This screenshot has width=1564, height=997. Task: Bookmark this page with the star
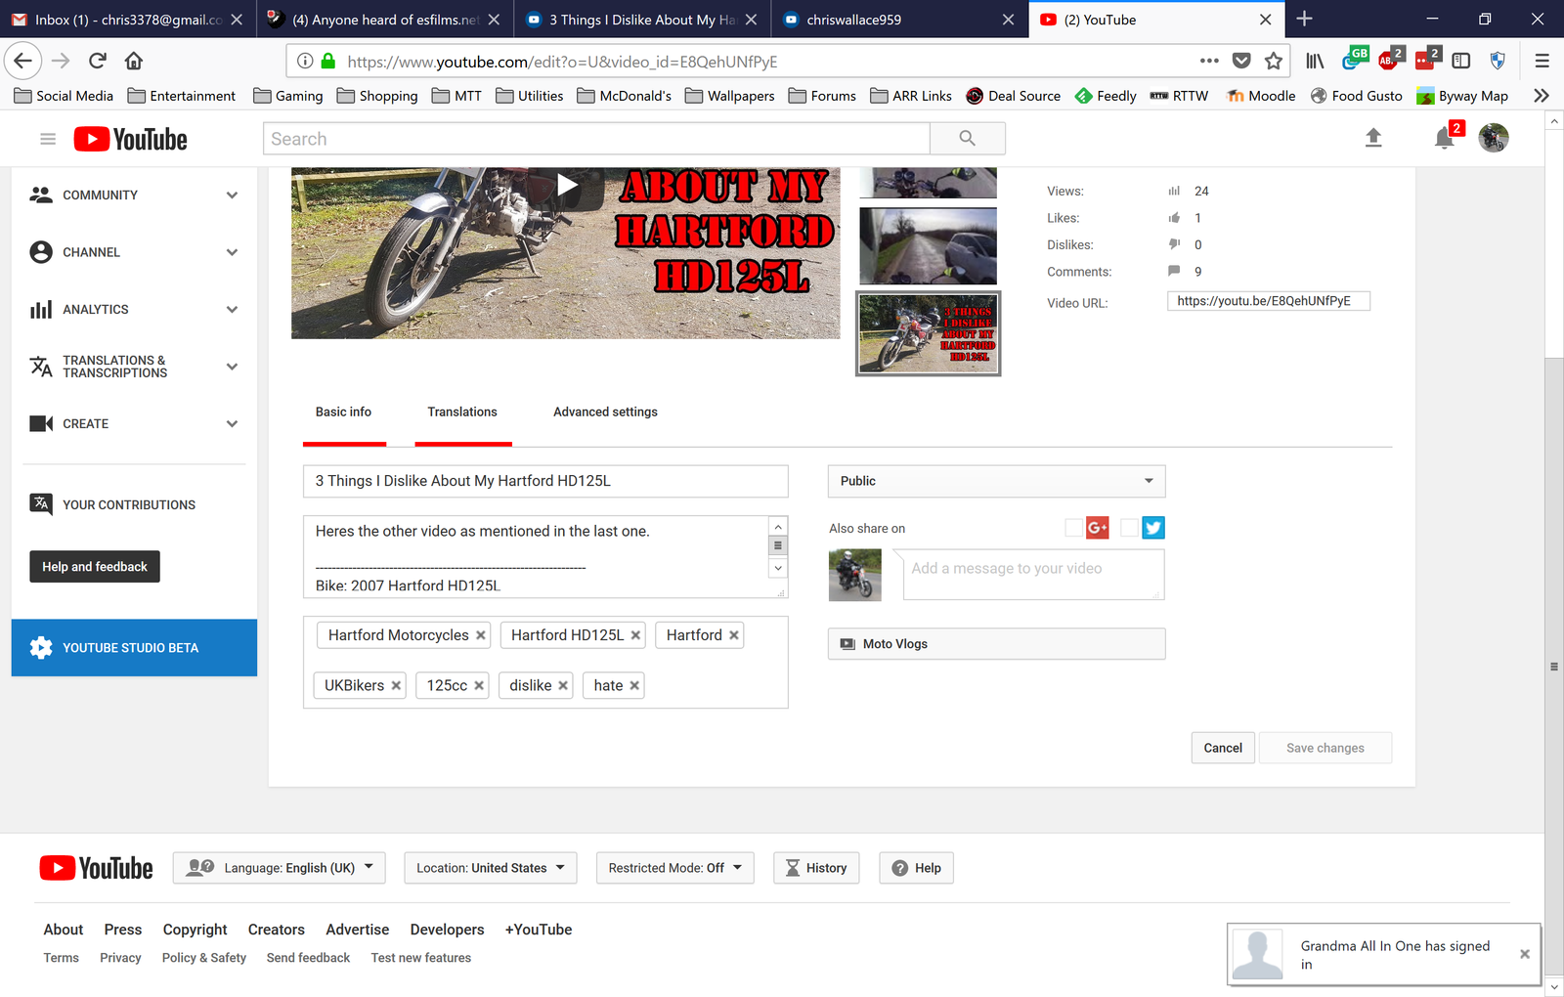click(x=1274, y=61)
